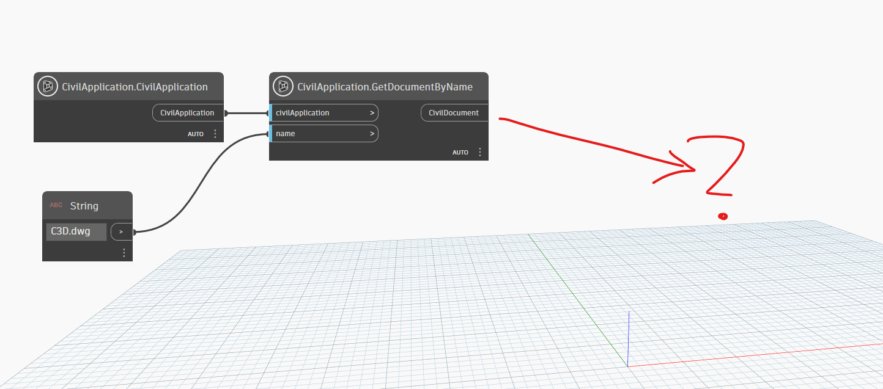Select the String node title

click(84, 206)
